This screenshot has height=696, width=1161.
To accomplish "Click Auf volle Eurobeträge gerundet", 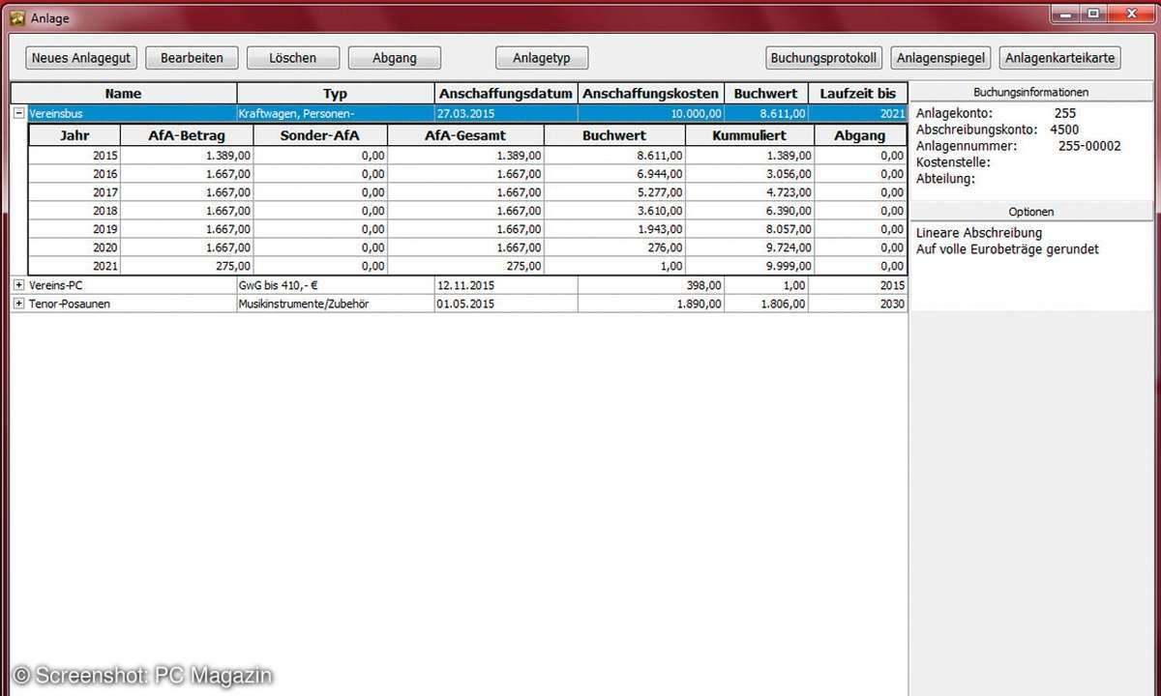I will [1007, 249].
